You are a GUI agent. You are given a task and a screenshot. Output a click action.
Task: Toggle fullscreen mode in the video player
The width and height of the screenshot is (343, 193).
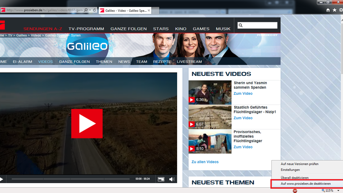click(161, 179)
